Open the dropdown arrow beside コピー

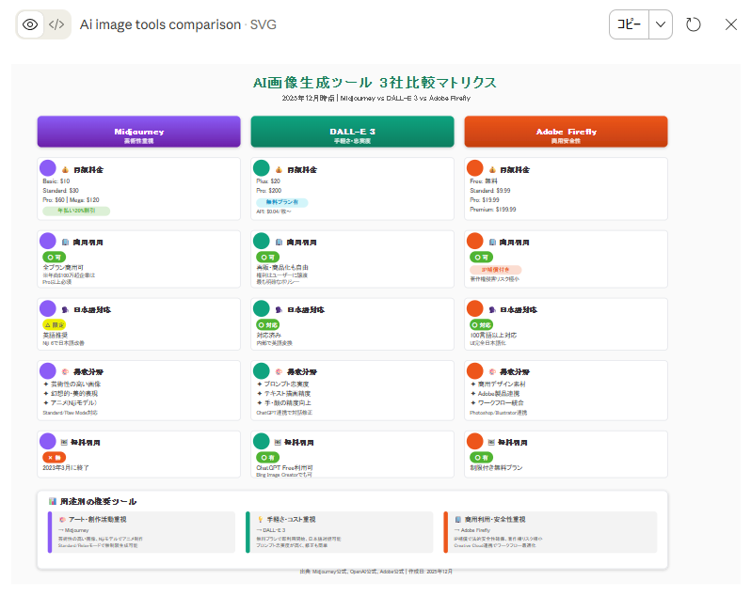pyautogui.click(x=661, y=24)
